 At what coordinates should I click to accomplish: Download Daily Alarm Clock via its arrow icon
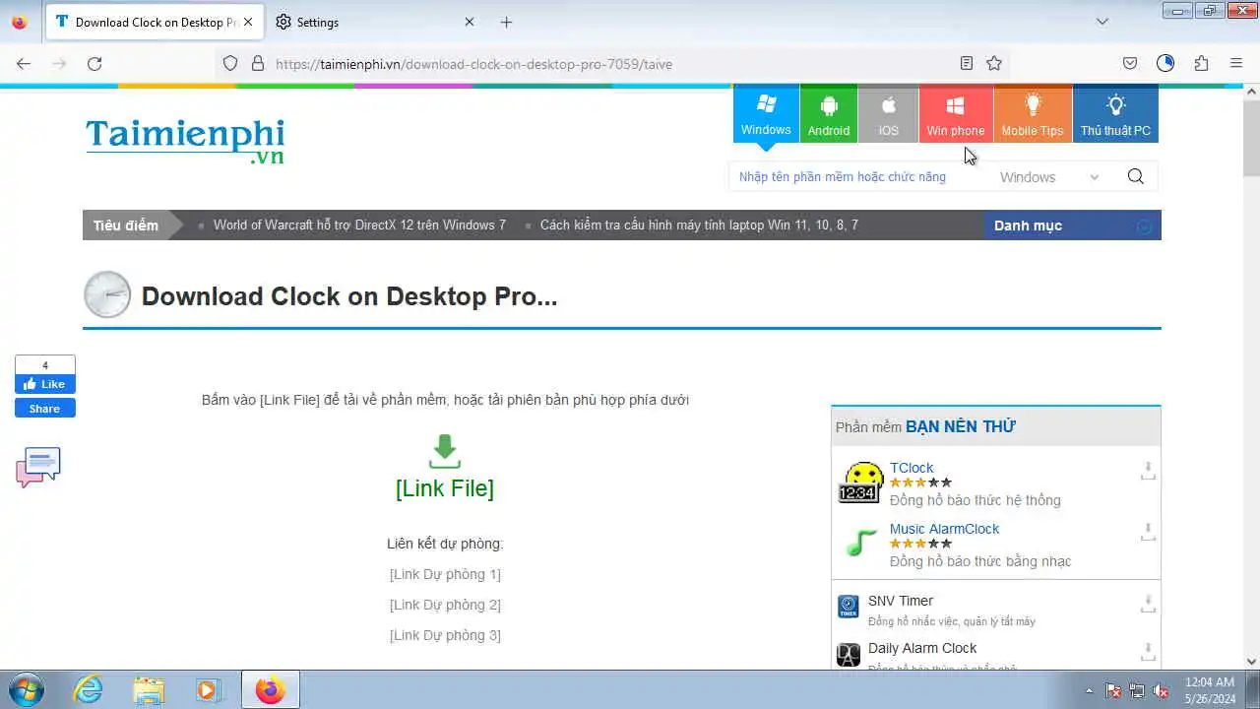(x=1148, y=651)
